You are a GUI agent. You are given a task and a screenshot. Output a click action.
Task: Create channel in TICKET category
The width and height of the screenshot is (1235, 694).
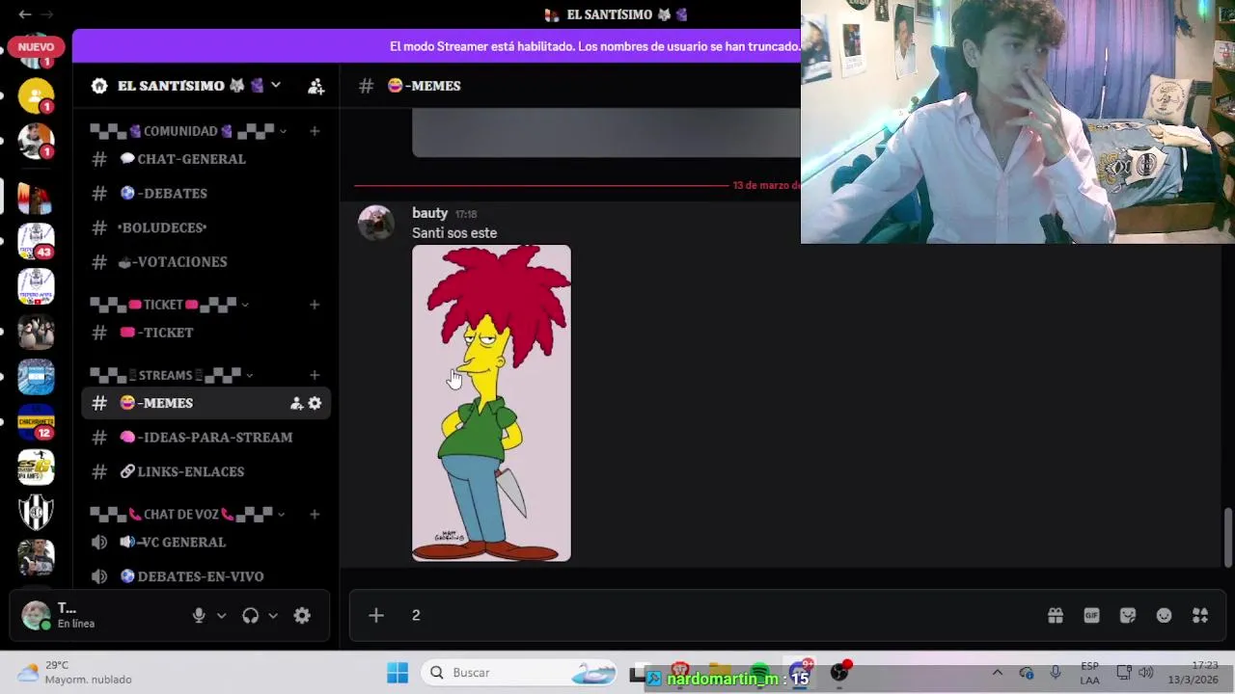(x=315, y=305)
